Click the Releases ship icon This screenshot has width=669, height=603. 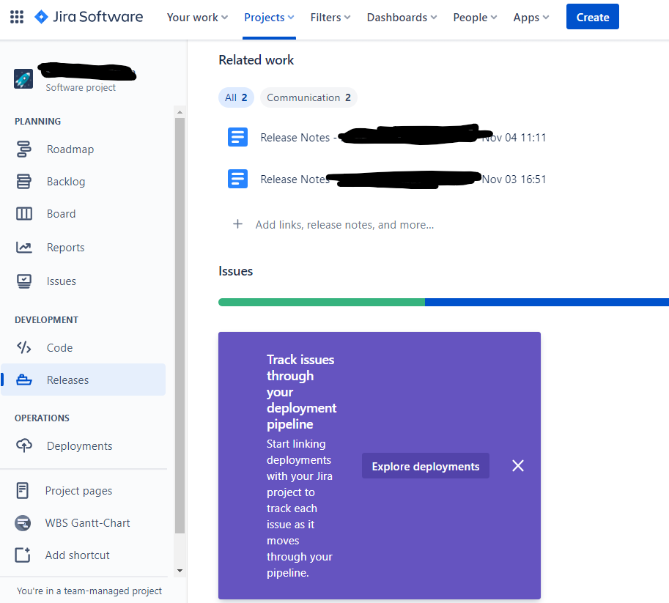[24, 380]
